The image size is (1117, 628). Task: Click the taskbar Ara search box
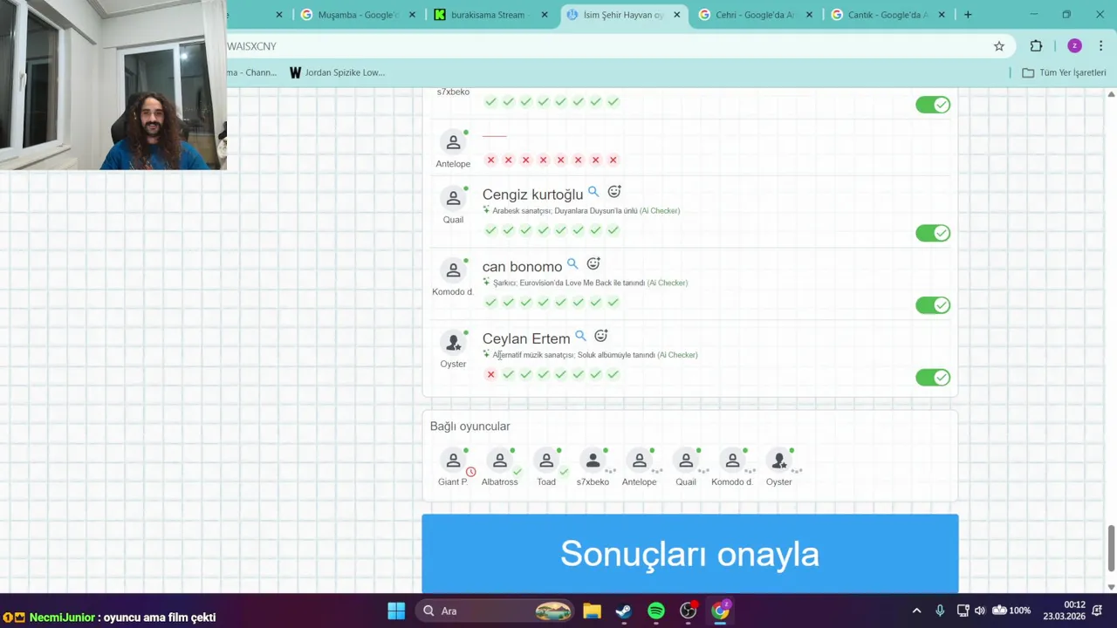(496, 611)
